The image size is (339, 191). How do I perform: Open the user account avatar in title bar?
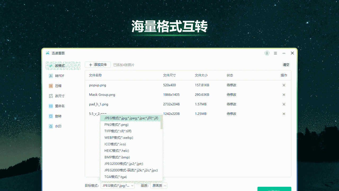267,53
